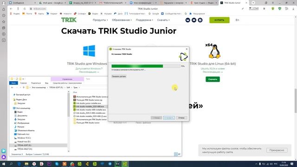The width and height of the screenshot is (297, 167).
Task: Expand the Скачать menu
Action: (163, 20)
